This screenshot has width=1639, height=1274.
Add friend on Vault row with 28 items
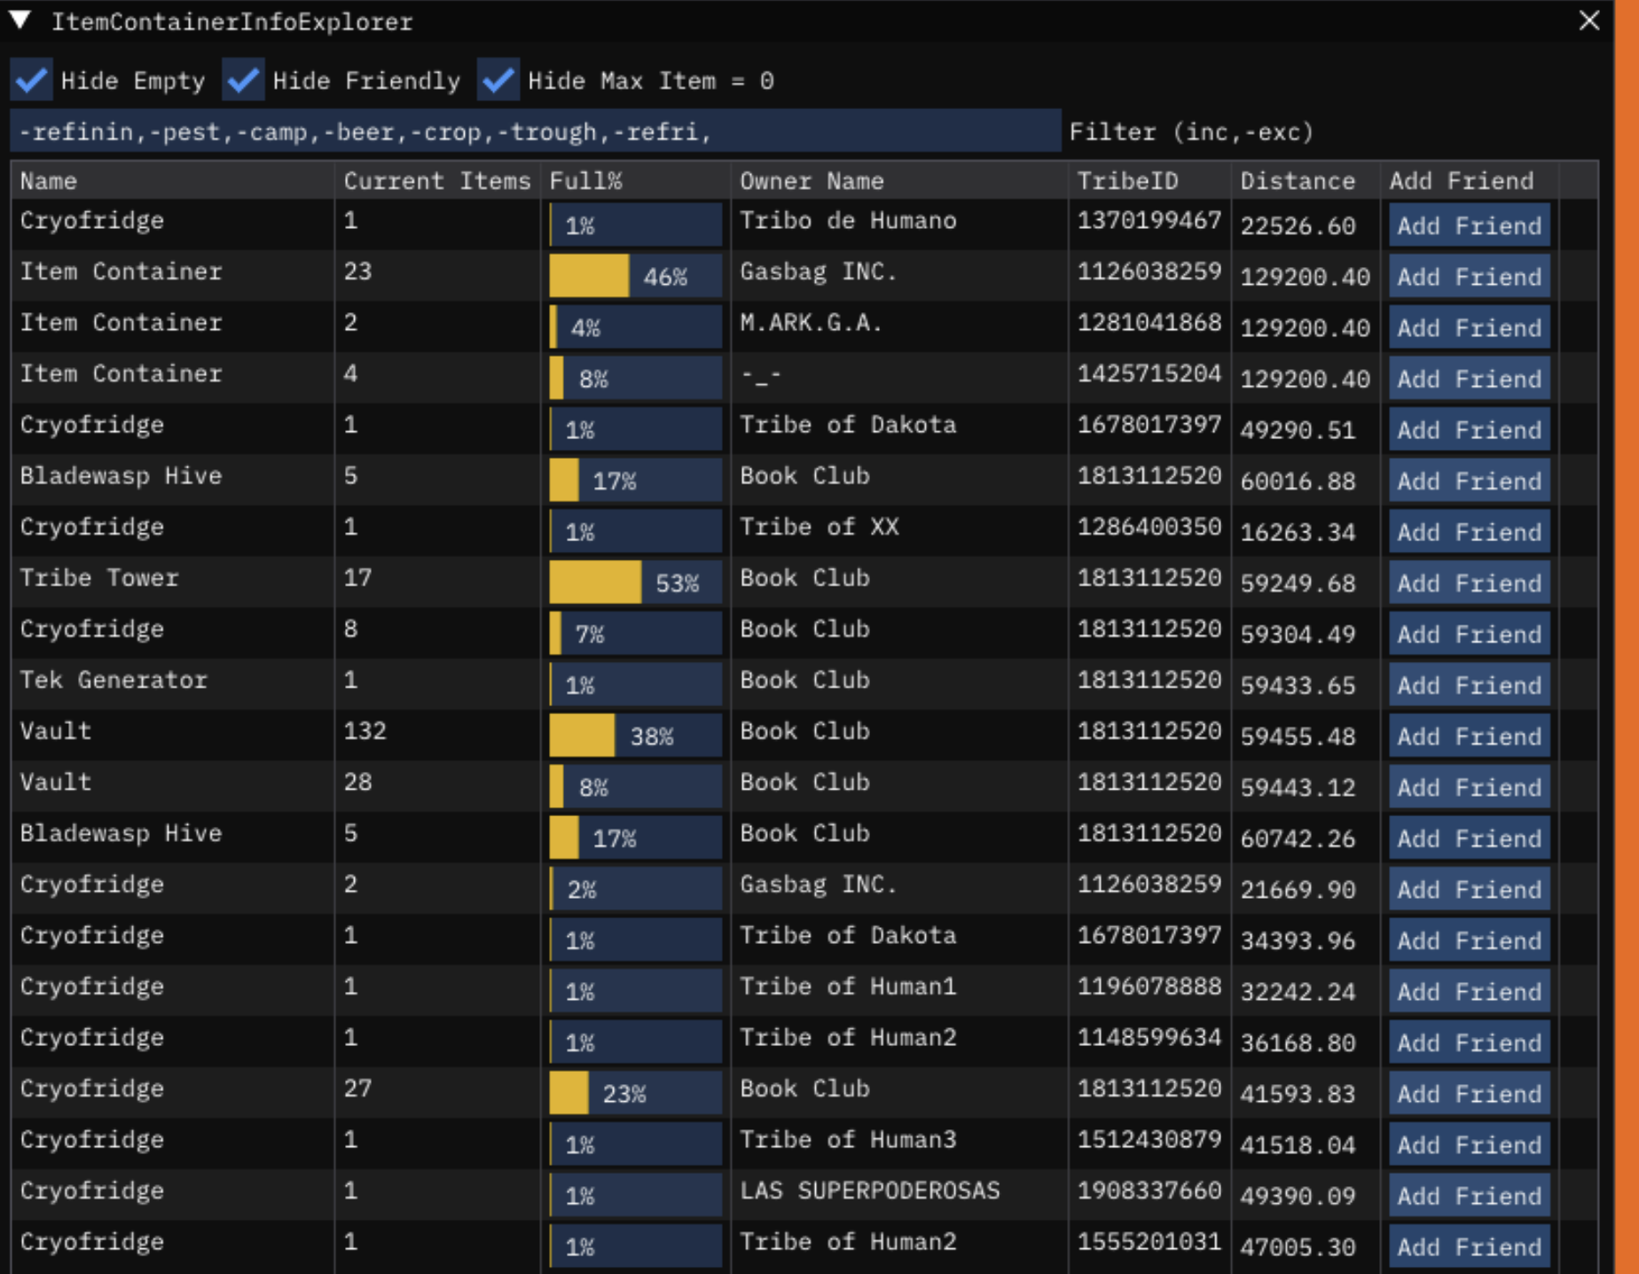[x=1470, y=787]
